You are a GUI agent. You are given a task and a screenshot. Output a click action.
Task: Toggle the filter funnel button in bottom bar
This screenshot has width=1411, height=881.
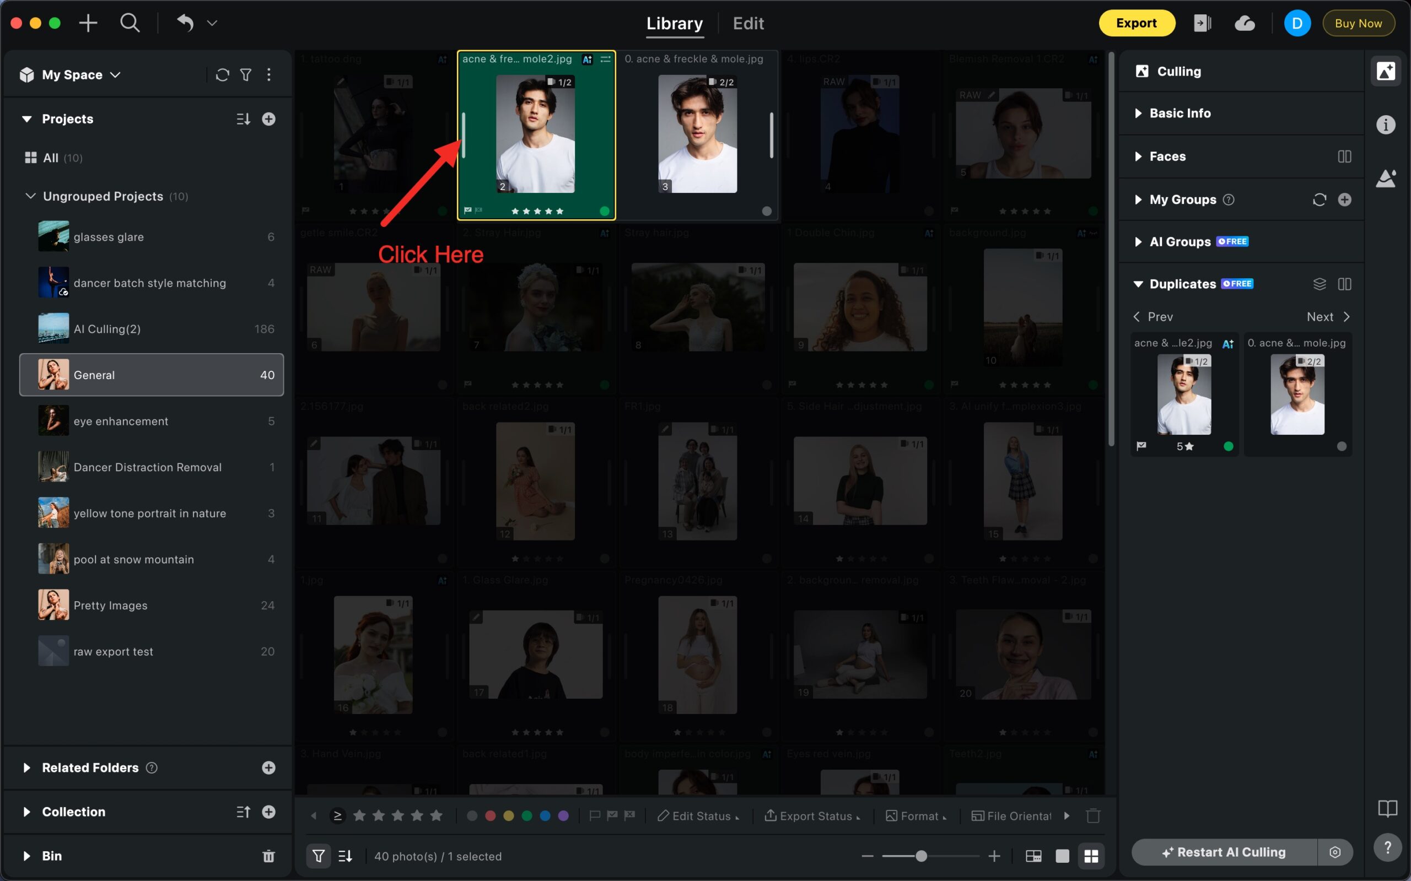[318, 856]
